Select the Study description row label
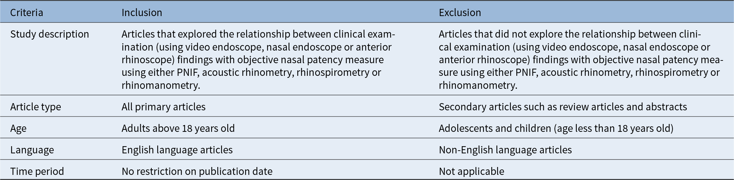The height and width of the screenshot is (180, 734). click(x=49, y=34)
